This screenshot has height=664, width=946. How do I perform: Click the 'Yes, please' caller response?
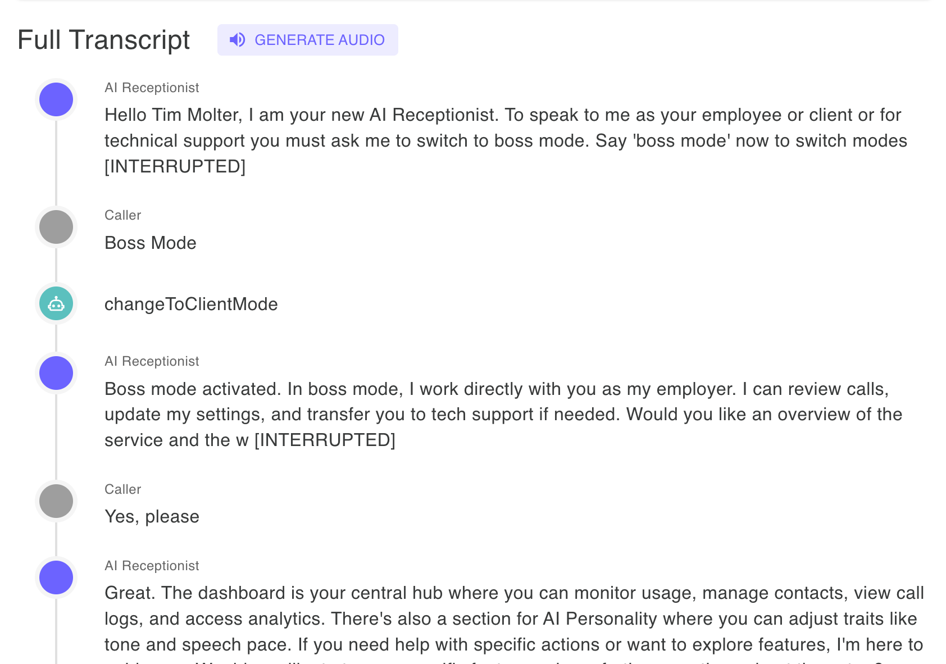click(152, 516)
